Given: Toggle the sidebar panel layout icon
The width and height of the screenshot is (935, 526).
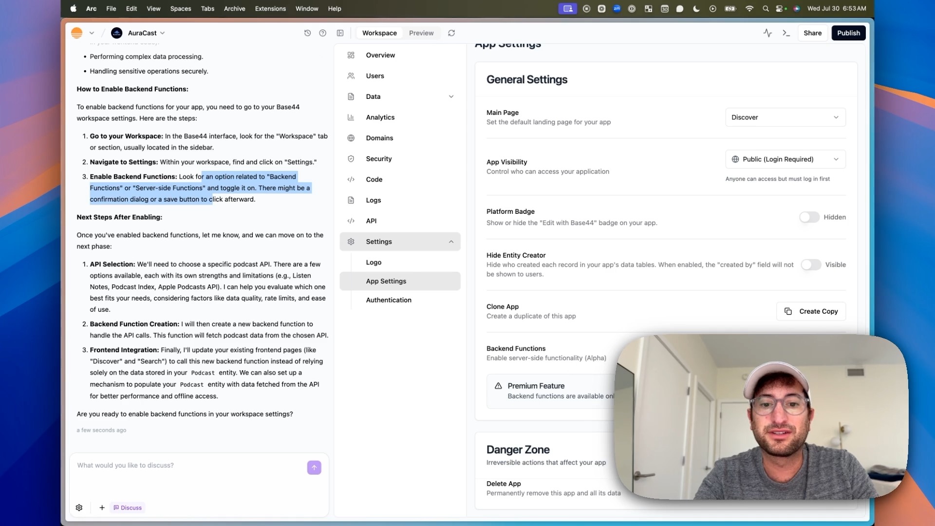Looking at the screenshot, I should tap(340, 33).
